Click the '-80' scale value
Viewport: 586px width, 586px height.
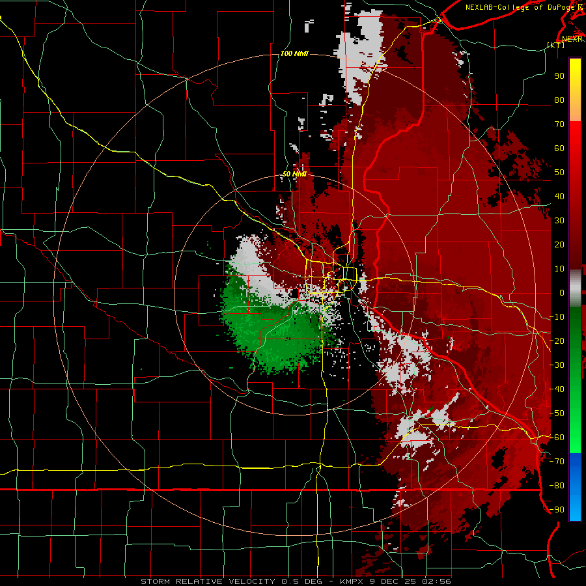(x=557, y=486)
